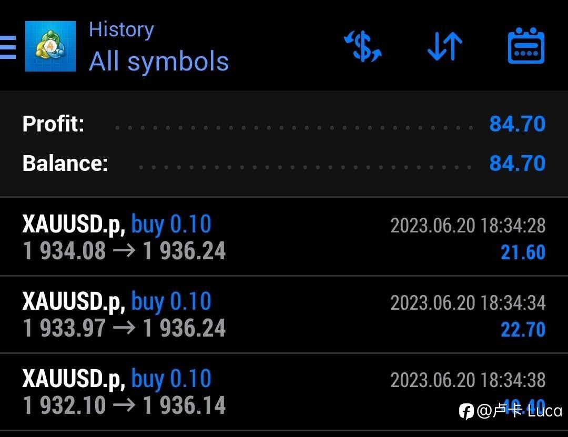Select the Profit summary row
Image resolution: width=568 pixels, height=437 pixels.
click(284, 124)
